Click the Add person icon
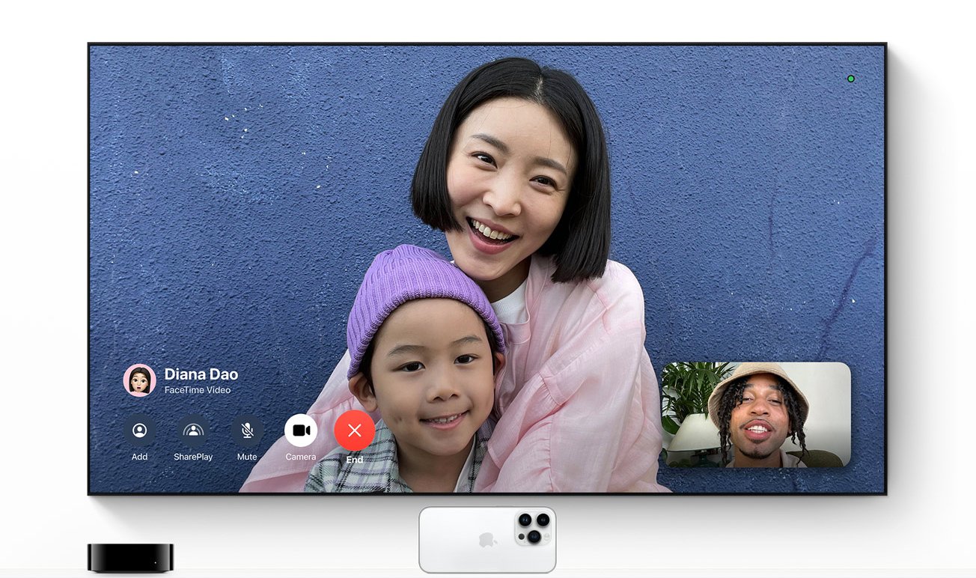Viewport: 976px width, 578px height. coord(139,431)
